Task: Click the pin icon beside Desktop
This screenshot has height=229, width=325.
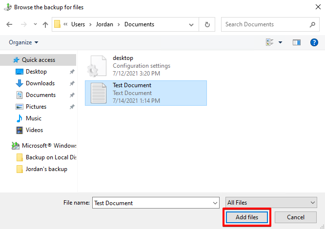Action: point(72,72)
